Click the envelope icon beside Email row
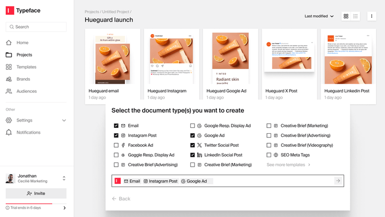Viewport: 385px width, 217px height. click(123, 126)
